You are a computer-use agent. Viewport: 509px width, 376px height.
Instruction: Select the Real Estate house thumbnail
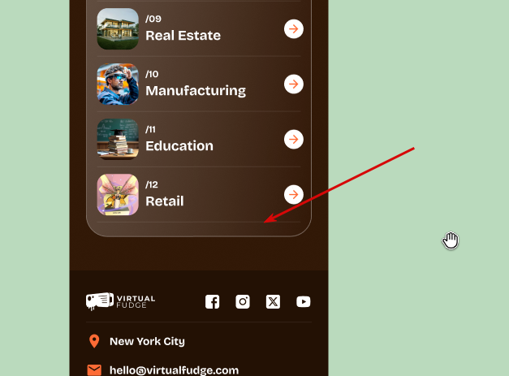118,29
